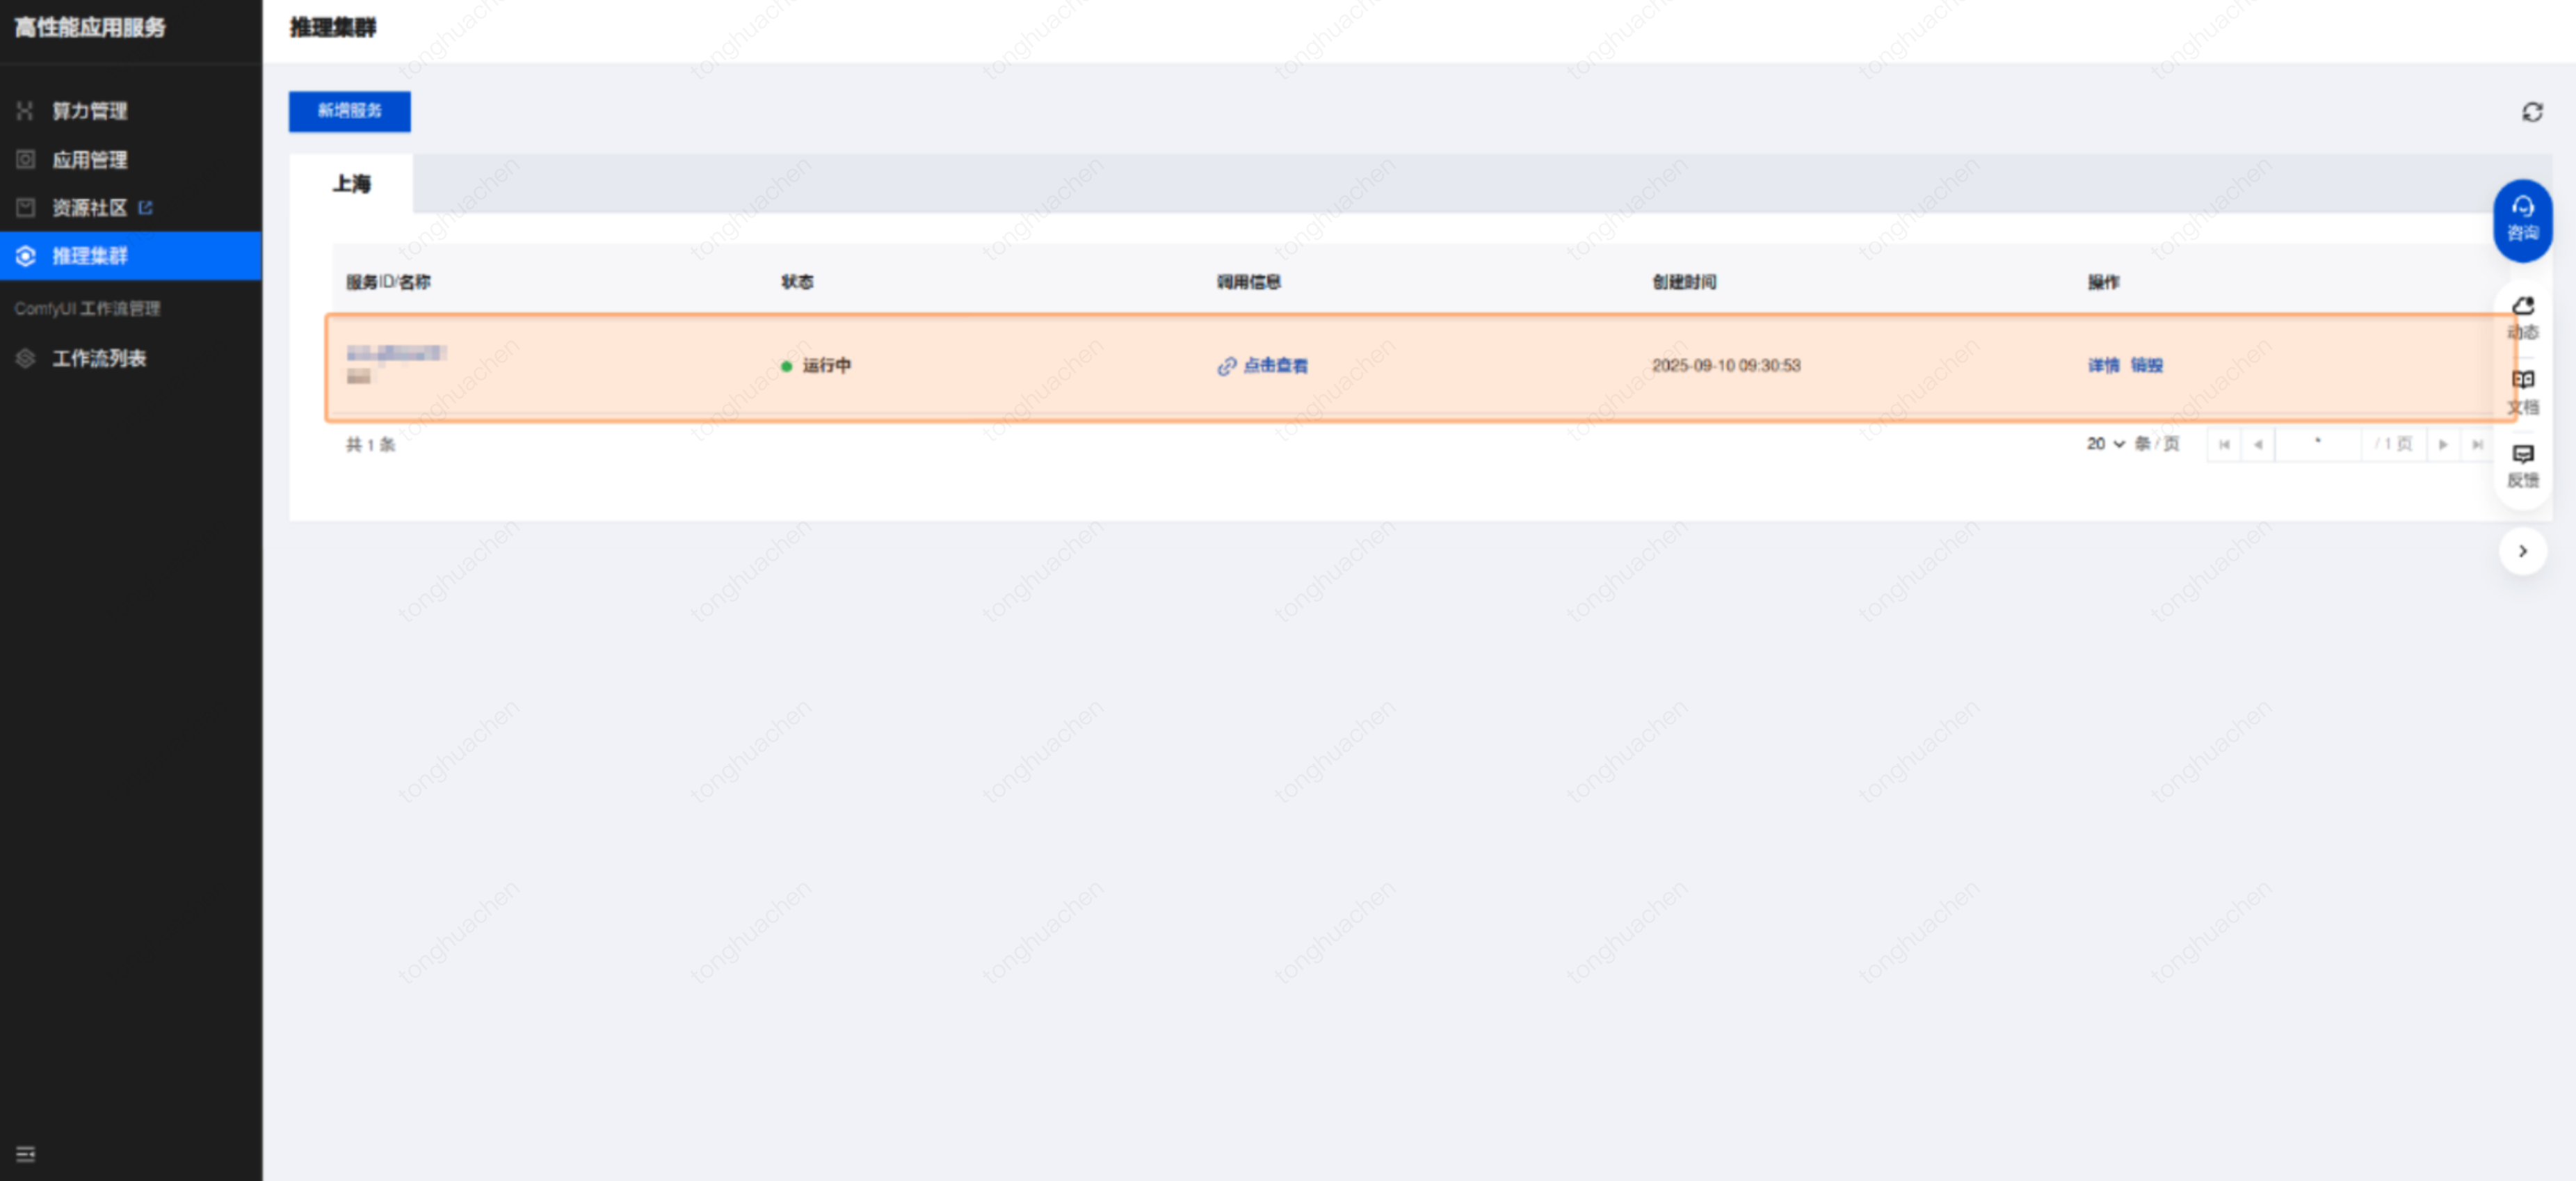Go to the next page arrow
This screenshot has height=1181, width=2576.
point(2442,444)
